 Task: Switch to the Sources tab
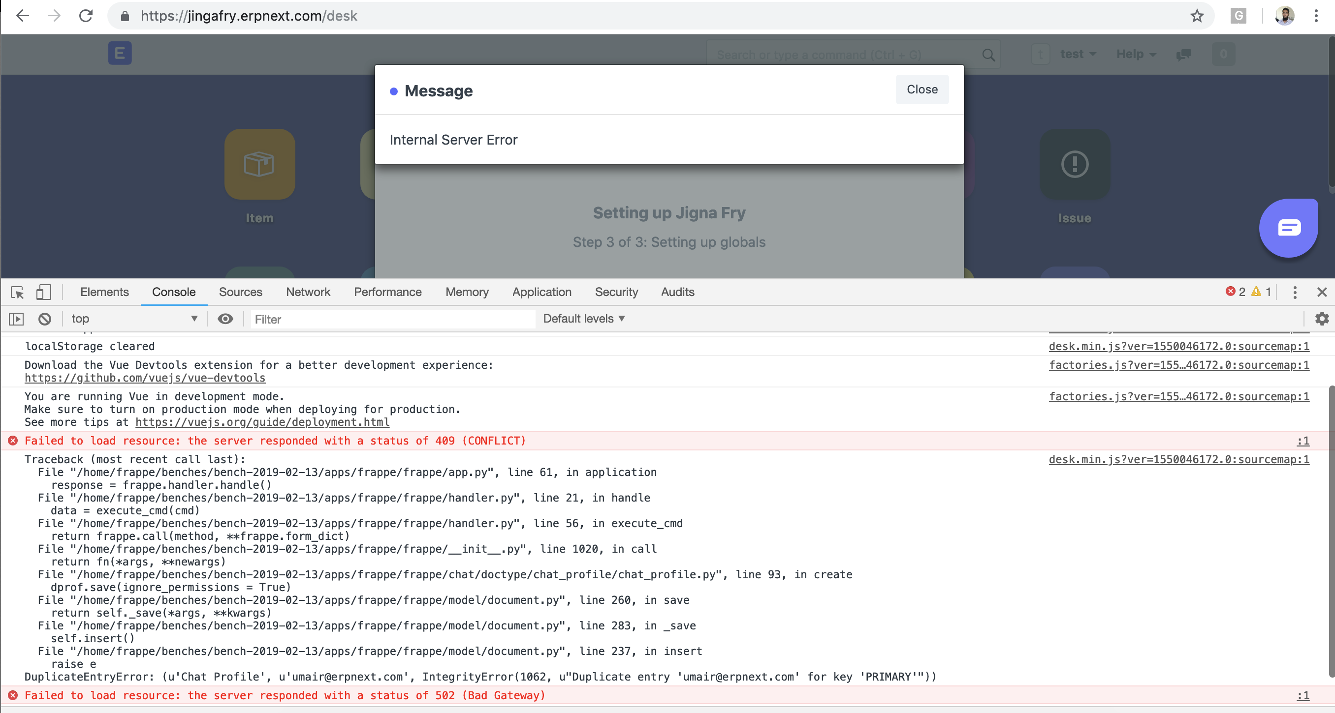coord(240,292)
